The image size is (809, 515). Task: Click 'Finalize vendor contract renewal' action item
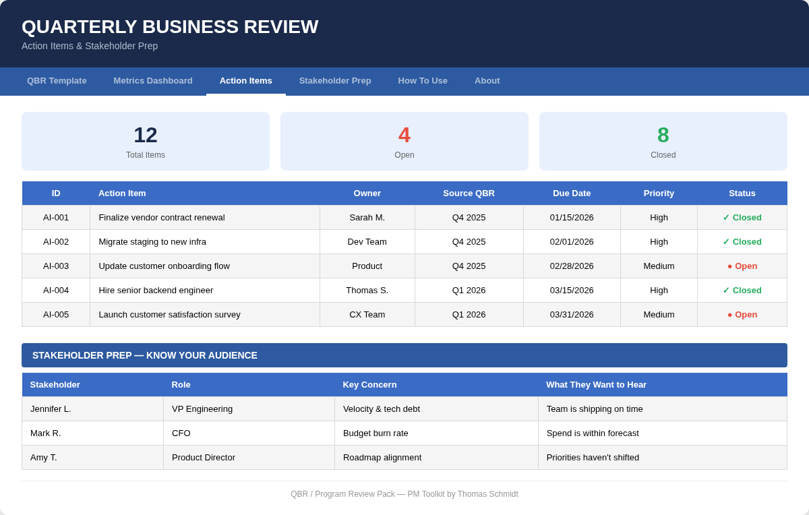tap(162, 218)
